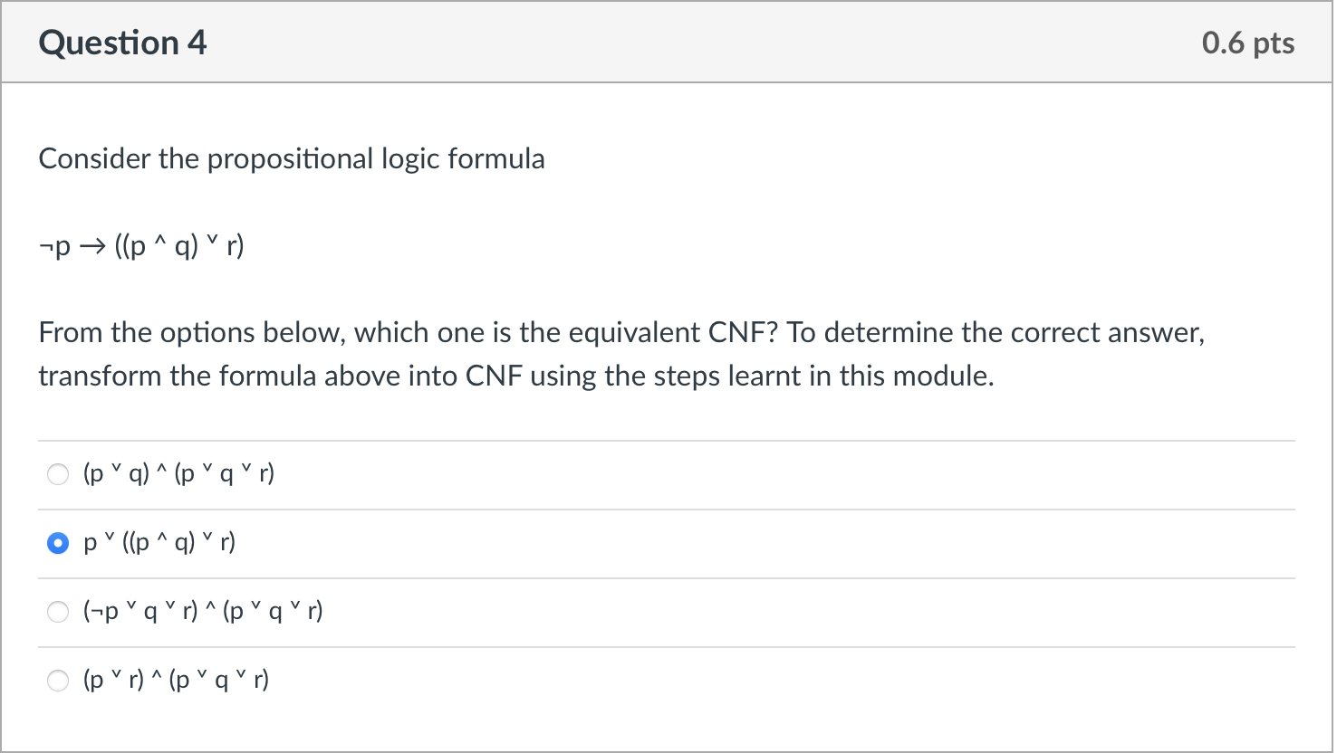Click the fourth answer row
The width and height of the screenshot is (1337, 753).
(362, 680)
